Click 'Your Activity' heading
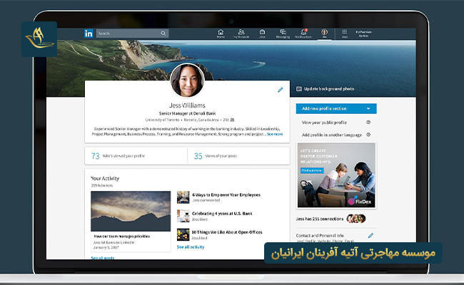464x285 pixels. 105,178
